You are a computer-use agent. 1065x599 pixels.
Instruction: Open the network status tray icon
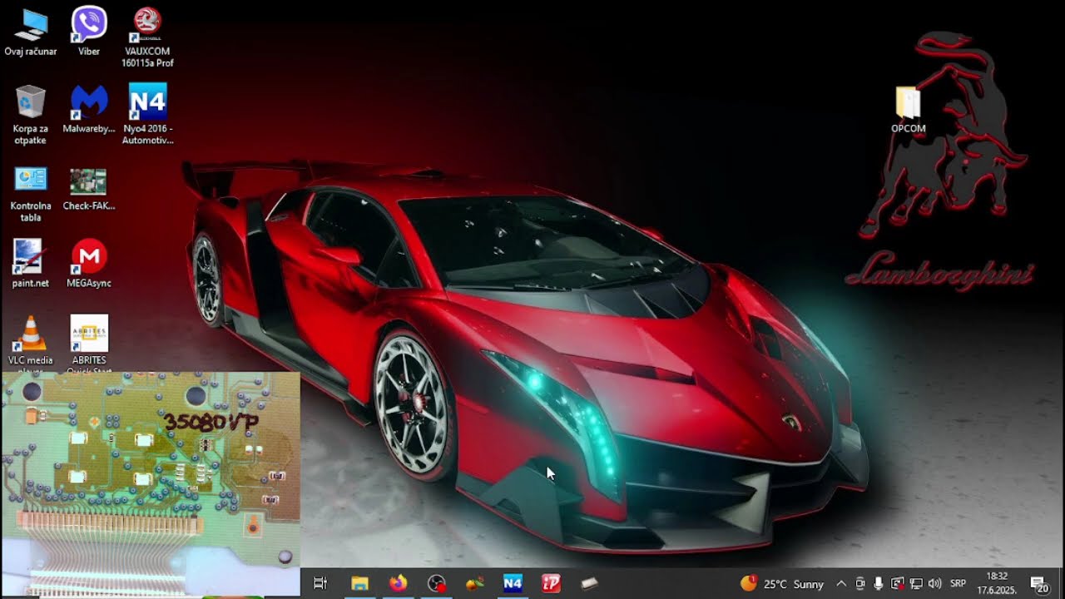tap(916, 584)
